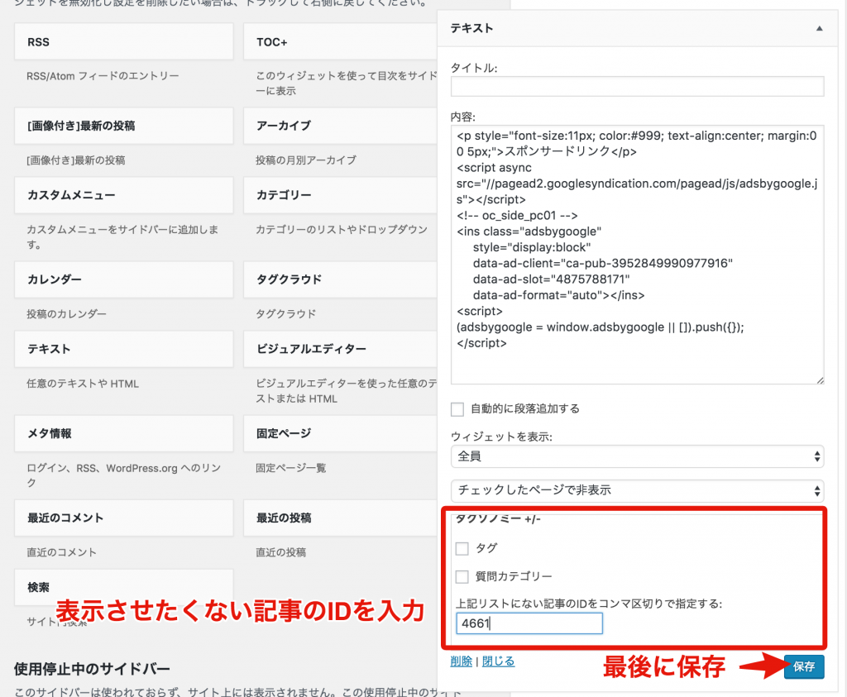847x697 pixels.
Task: Click description 固定ページ一覧
Action: pyautogui.click(x=290, y=468)
